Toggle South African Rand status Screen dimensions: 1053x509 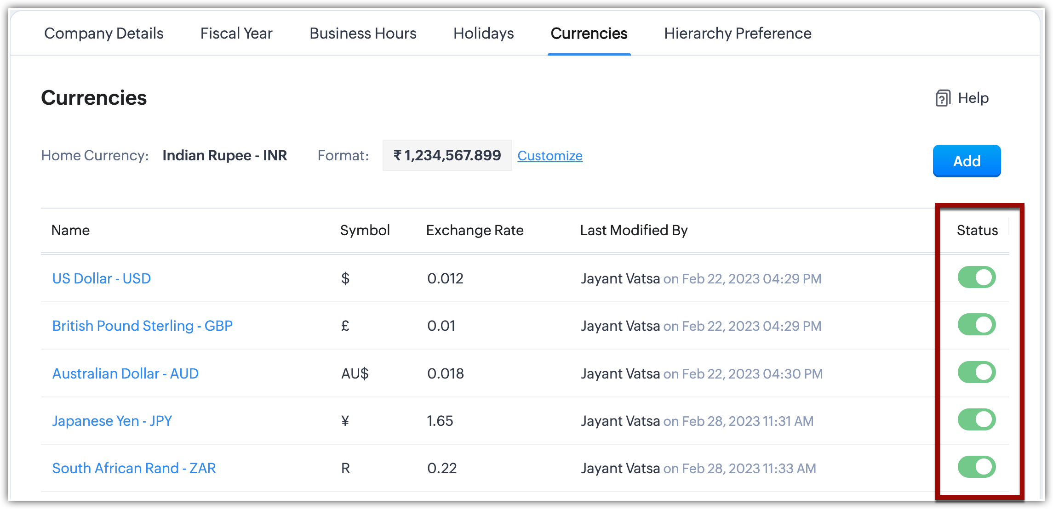pos(976,467)
